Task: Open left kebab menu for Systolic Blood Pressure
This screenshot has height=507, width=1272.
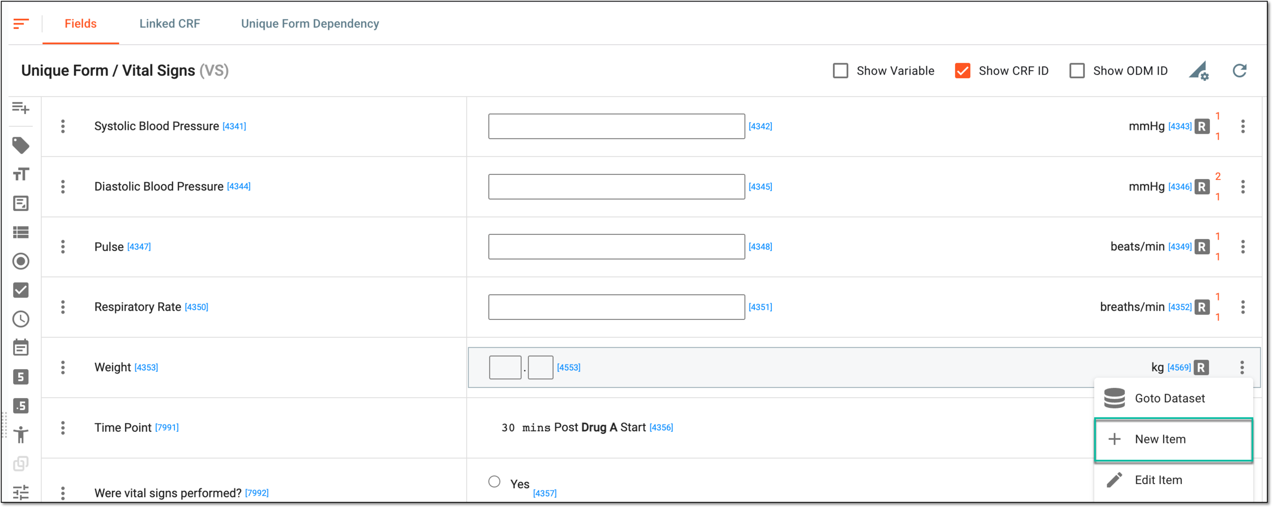Action: point(63,126)
